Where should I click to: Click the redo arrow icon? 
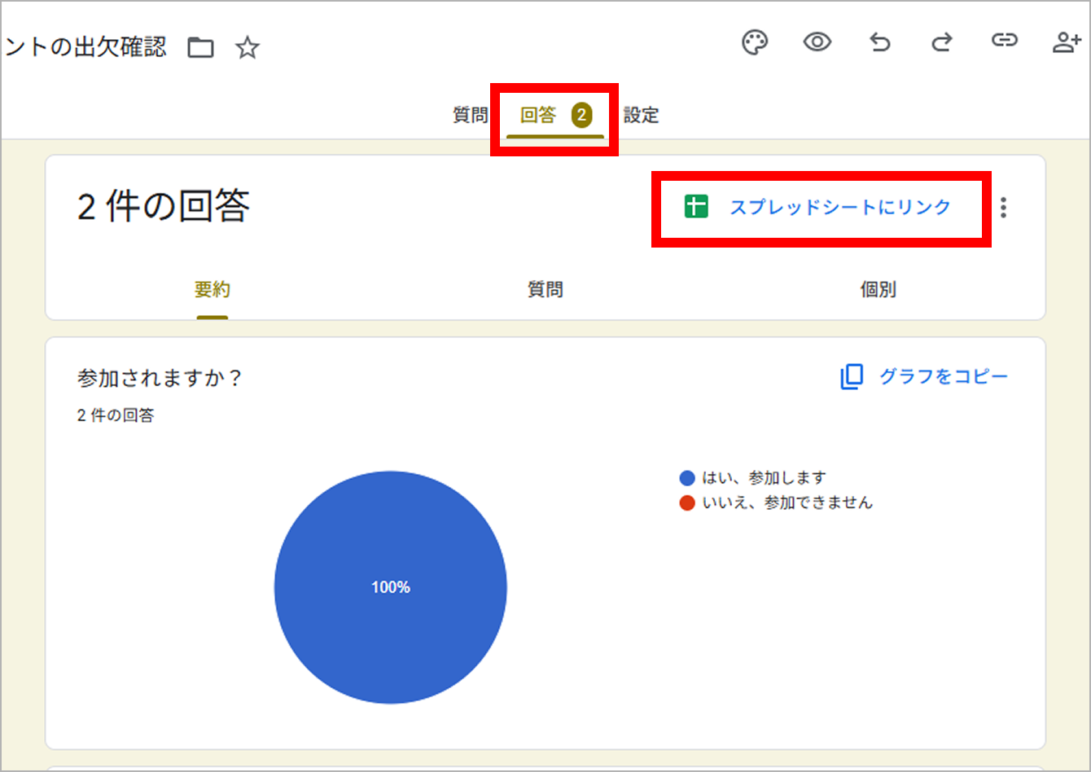(x=942, y=42)
